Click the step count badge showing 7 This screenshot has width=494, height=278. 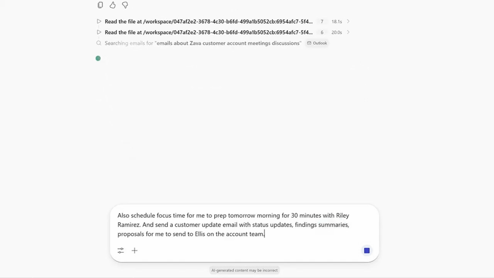[x=322, y=21]
